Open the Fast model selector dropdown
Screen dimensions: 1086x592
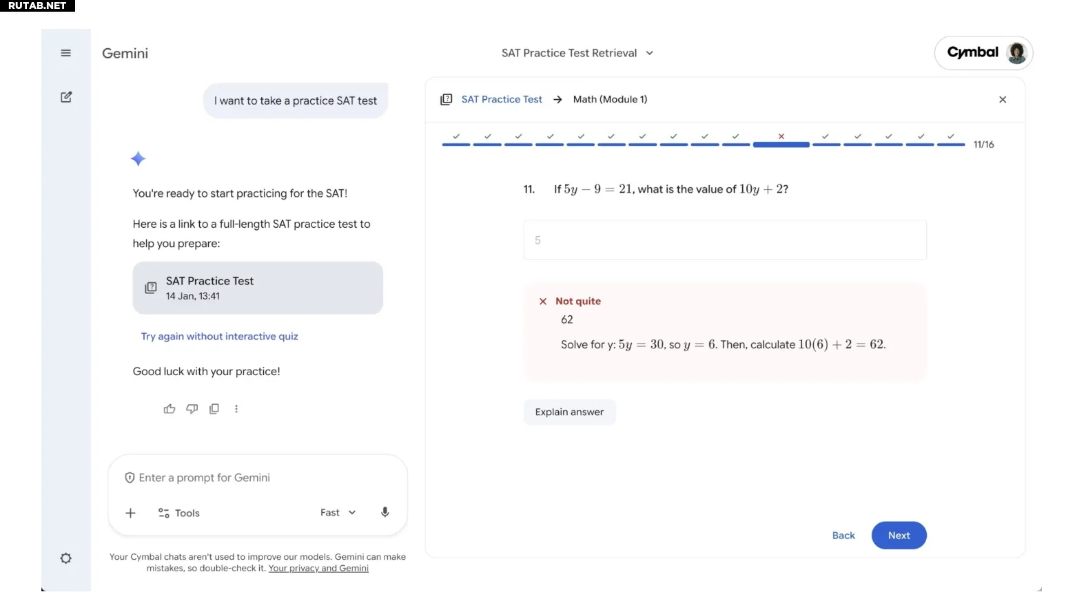coord(338,512)
